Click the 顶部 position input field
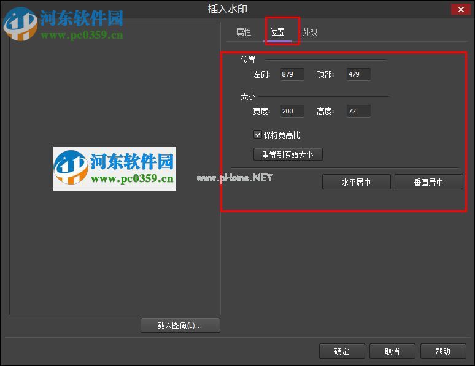475x366 pixels. point(358,74)
